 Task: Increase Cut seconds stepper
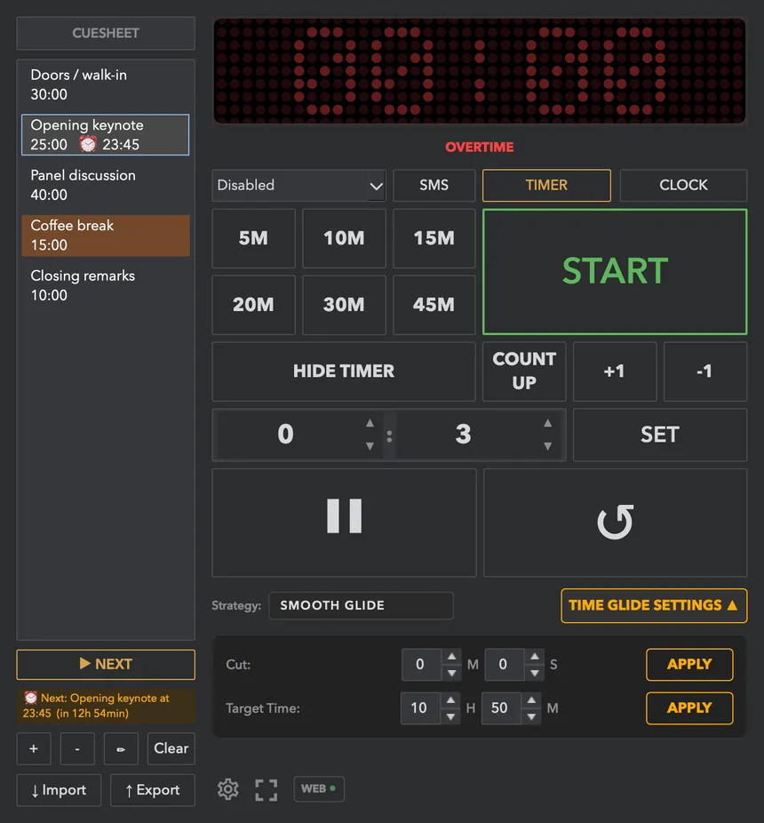[534, 657]
